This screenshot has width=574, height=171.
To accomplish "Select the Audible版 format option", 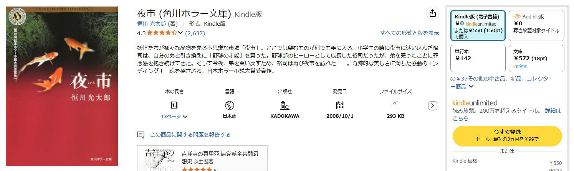I will (x=536, y=25).
